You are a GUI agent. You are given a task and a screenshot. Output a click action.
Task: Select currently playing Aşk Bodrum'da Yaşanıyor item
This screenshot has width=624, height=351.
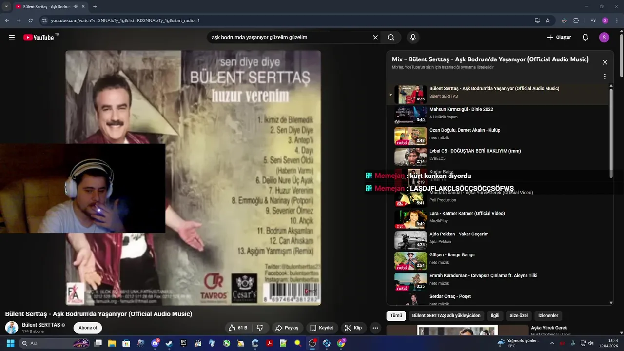click(498, 94)
